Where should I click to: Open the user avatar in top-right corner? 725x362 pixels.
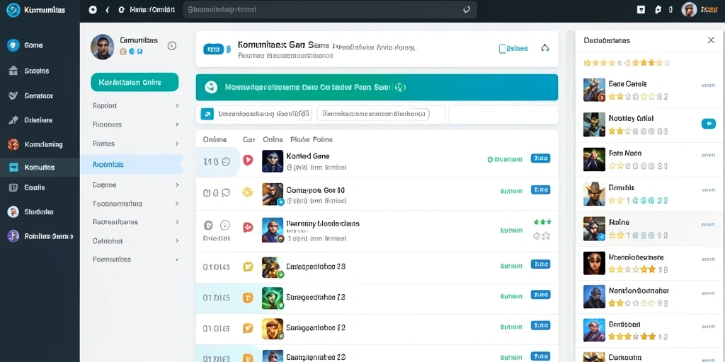689,10
